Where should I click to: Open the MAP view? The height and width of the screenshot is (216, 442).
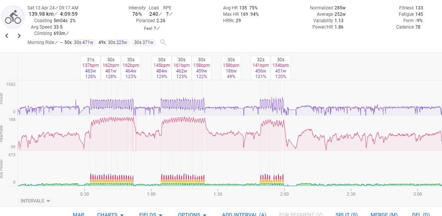(x=78, y=214)
